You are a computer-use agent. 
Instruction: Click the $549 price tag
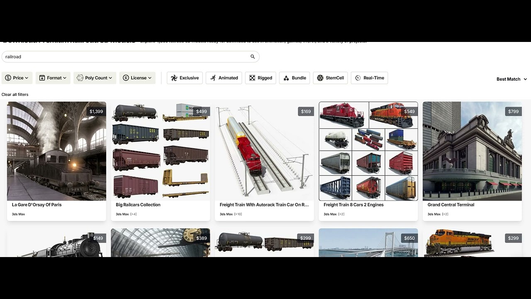409,111
